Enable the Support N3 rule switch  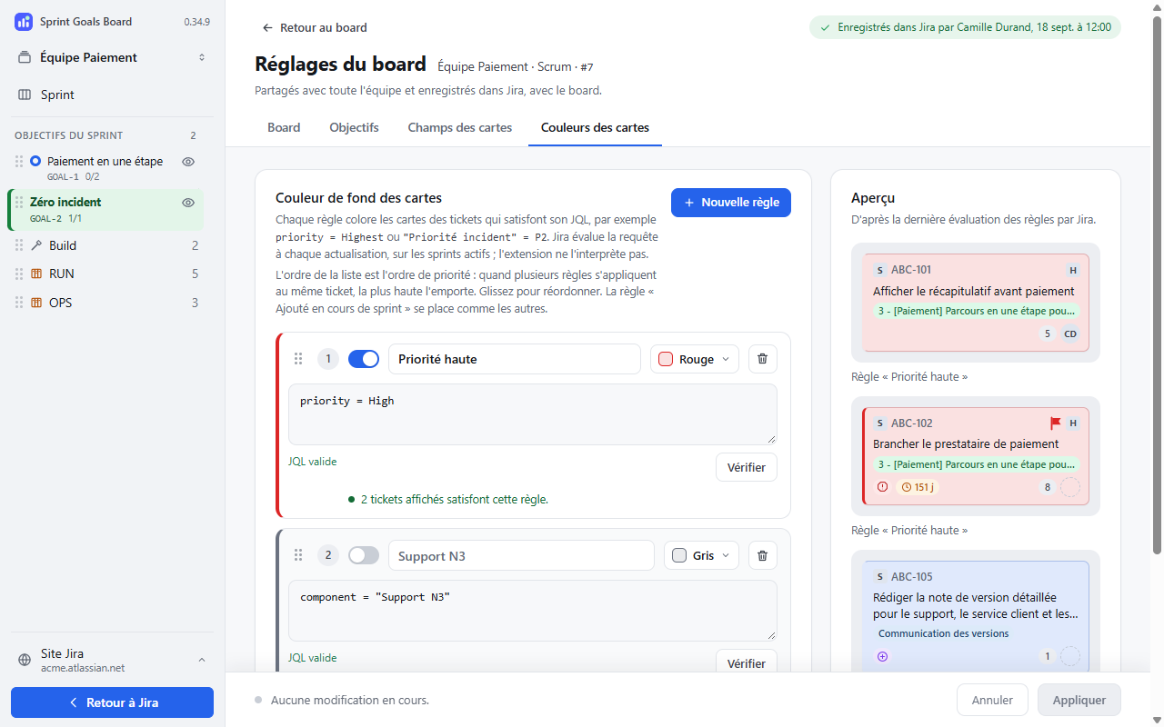point(364,555)
